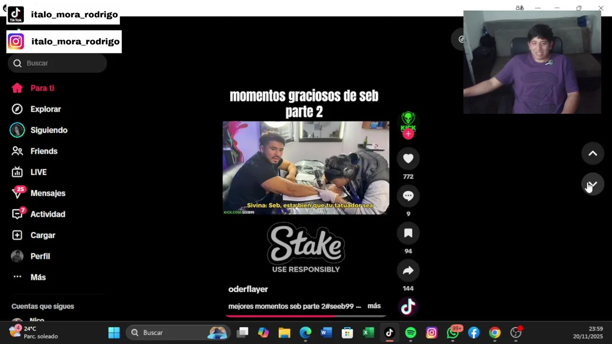Open Microsoft Store from taskbar
The height and width of the screenshot is (344, 612).
click(348, 333)
